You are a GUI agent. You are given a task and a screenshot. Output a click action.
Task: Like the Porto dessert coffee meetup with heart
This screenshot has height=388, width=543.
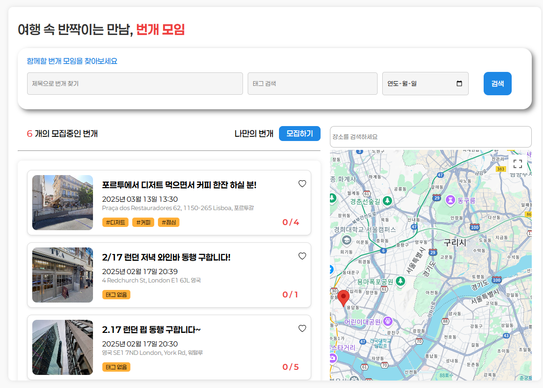(302, 184)
